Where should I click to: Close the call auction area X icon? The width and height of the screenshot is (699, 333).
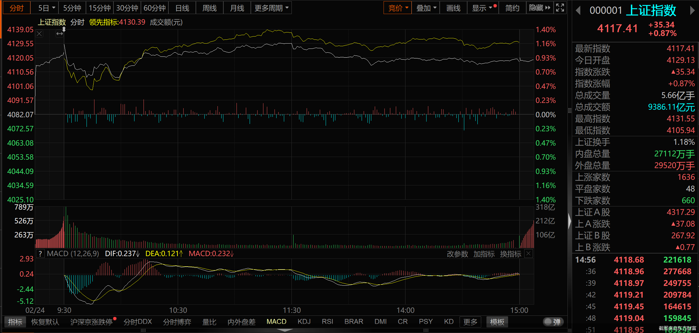click(x=39, y=34)
